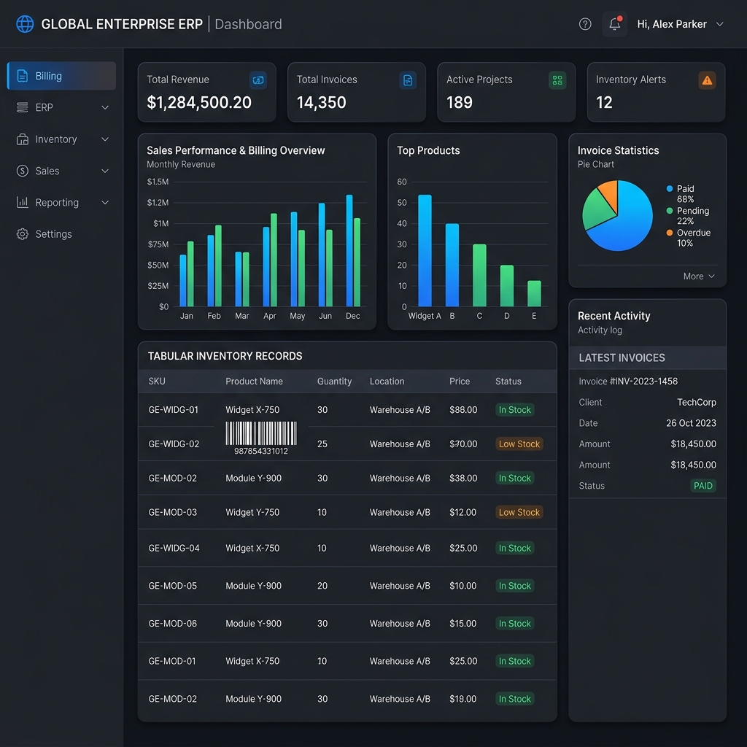
Task: Sort by the Quantity column header
Action: click(x=334, y=381)
